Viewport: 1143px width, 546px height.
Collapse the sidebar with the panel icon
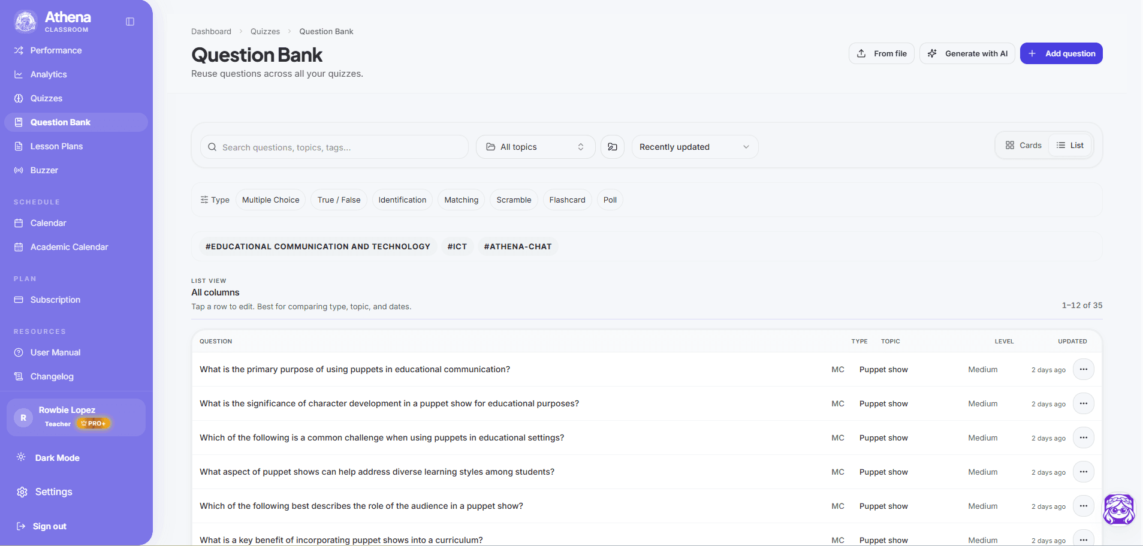[130, 22]
